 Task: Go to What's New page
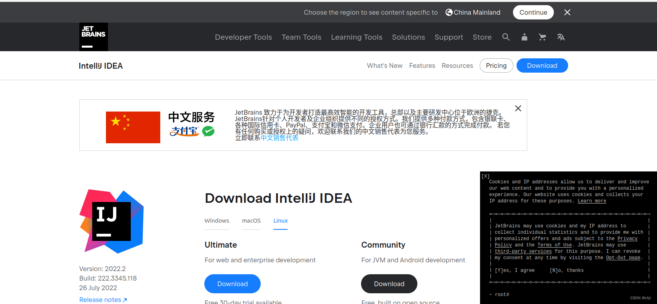384,65
